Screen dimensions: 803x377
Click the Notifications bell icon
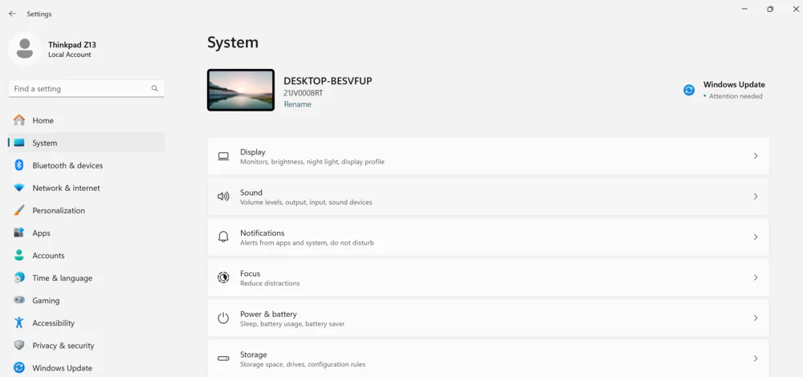(223, 237)
